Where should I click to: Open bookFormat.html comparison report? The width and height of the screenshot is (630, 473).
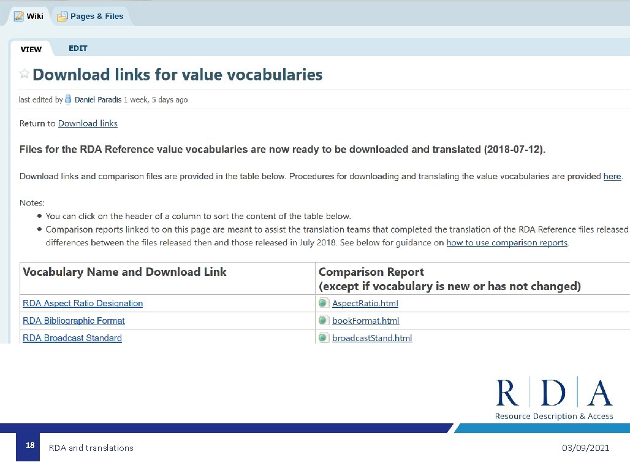(x=366, y=321)
